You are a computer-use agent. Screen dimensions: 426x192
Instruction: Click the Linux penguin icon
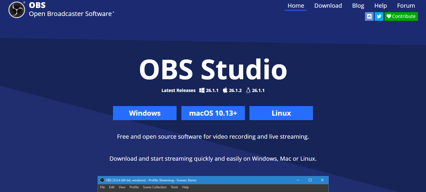click(248, 90)
